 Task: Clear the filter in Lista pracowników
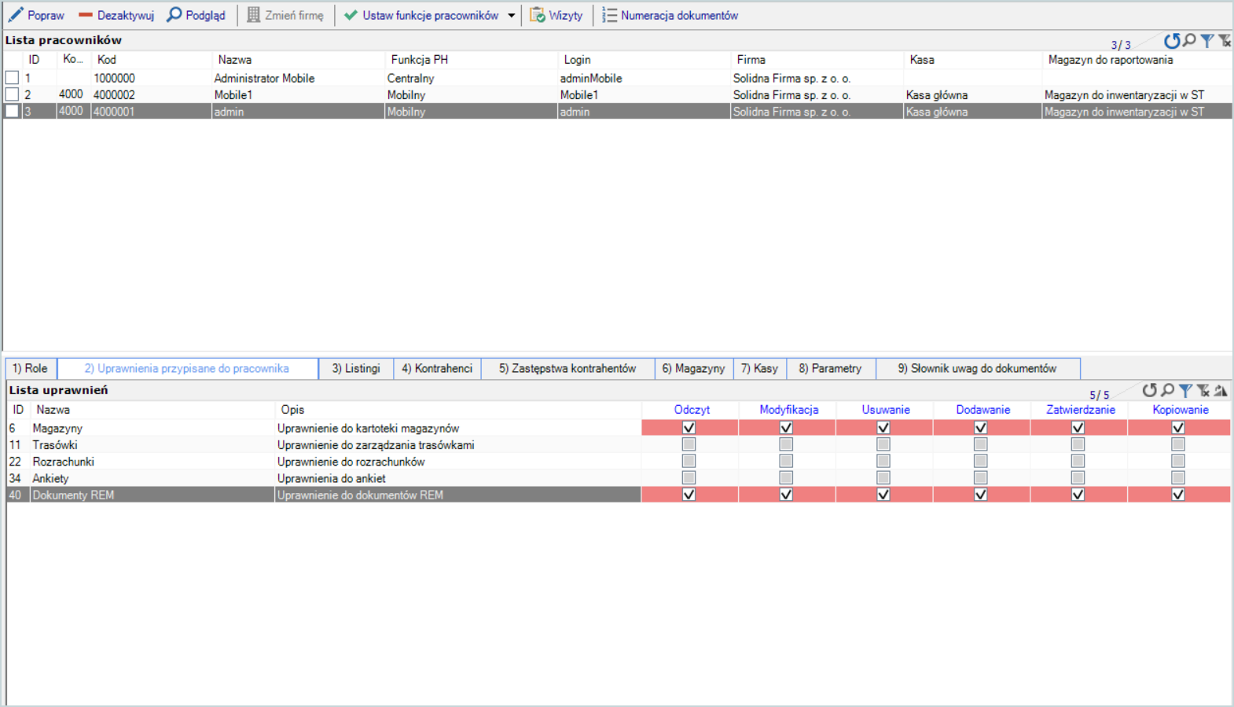click(1225, 41)
